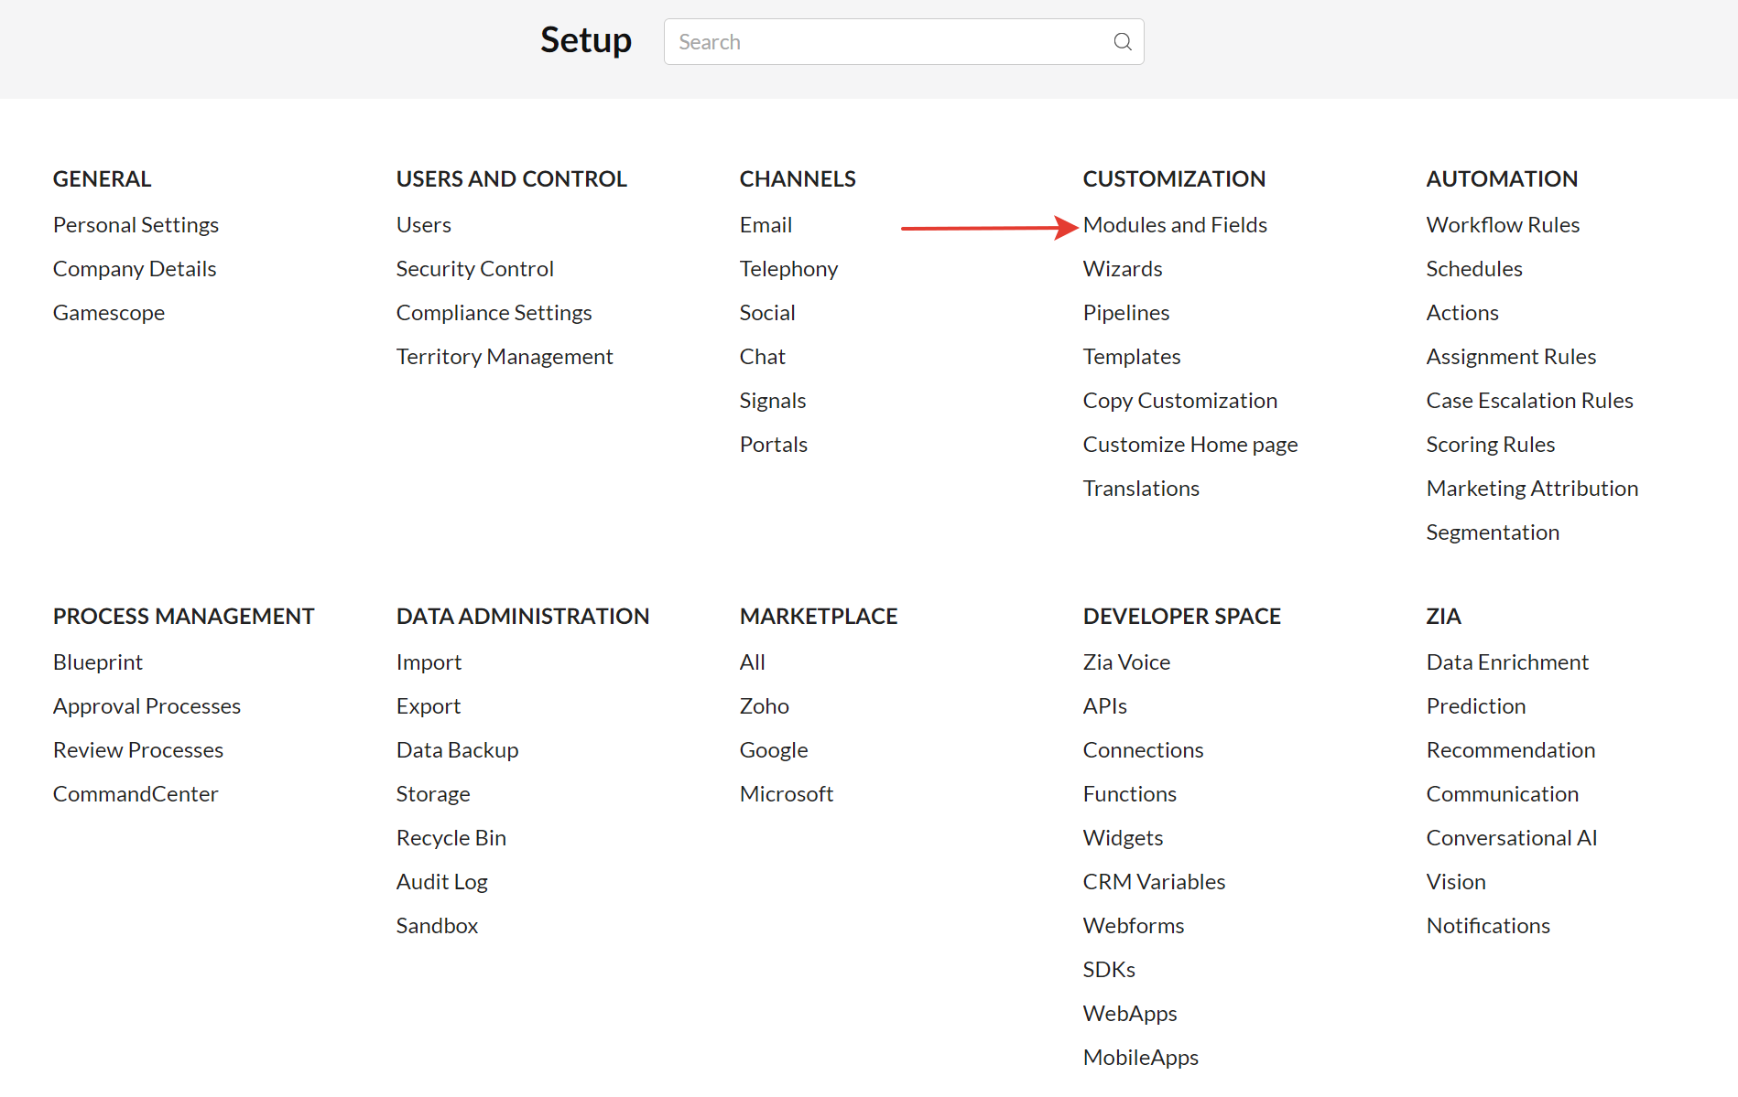
Task: Select Google in Marketplace
Action: [x=773, y=750]
